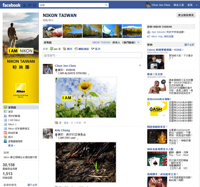The width and height of the screenshot is (200, 187).
Task: Click the search magnifier button
Action: 106,5
